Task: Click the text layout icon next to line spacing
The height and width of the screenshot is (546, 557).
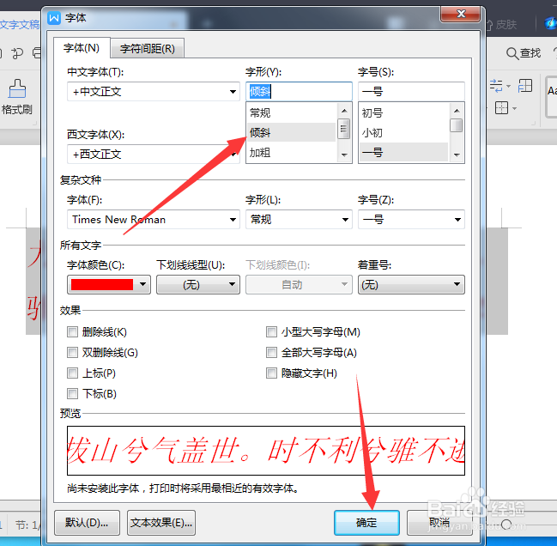Action: point(525,86)
